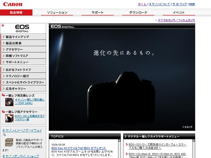Open キヤノンイメージゲートウェイ link

point(22,130)
